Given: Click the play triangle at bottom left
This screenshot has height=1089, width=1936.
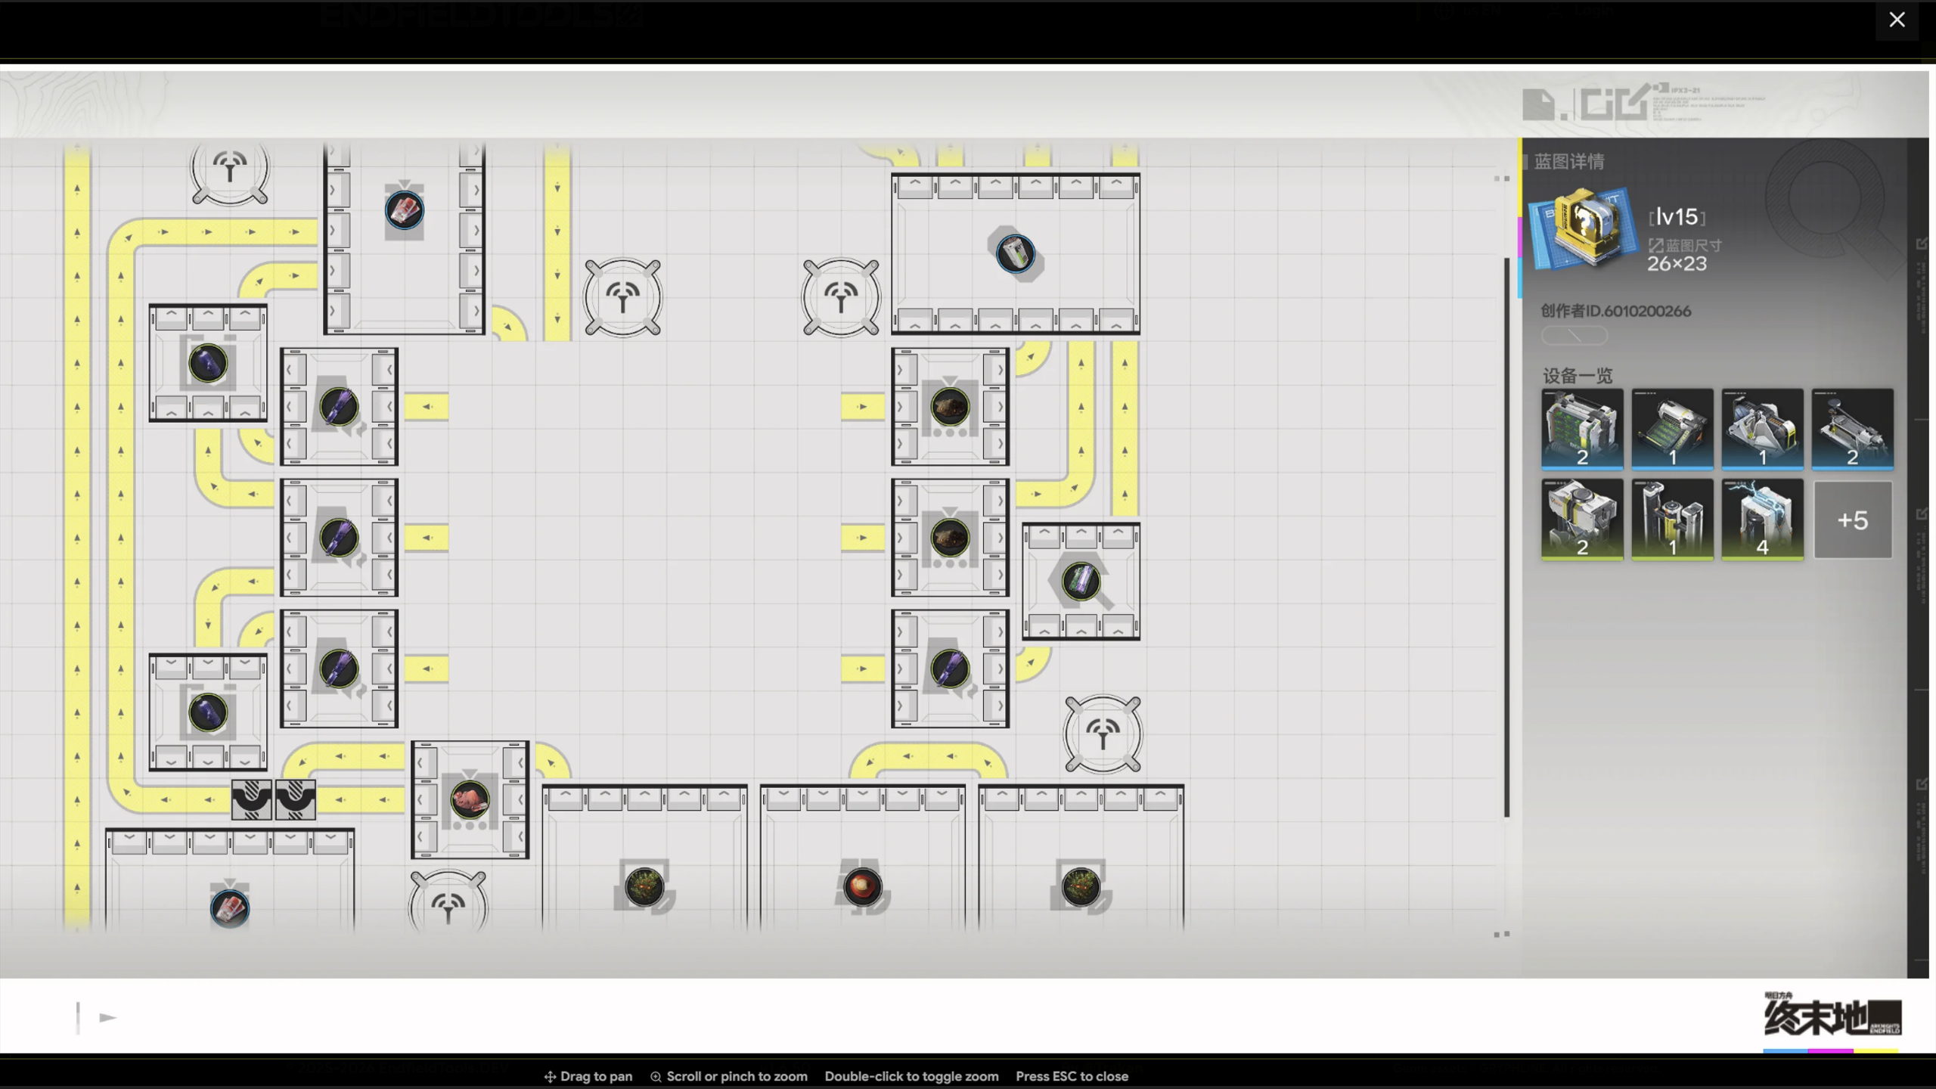Looking at the screenshot, I should tap(106, 1017).
